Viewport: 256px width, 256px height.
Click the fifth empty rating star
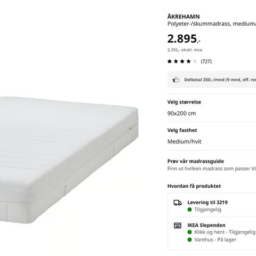point(195,61)
